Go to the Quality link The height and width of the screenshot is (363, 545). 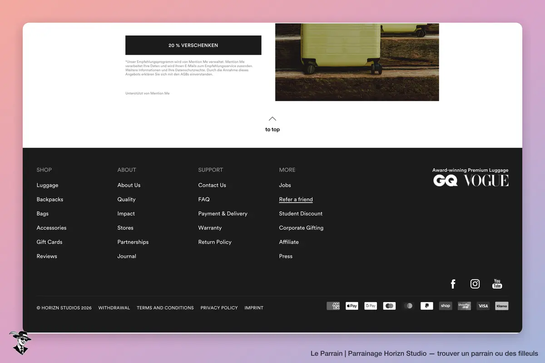tap(126, 199)
